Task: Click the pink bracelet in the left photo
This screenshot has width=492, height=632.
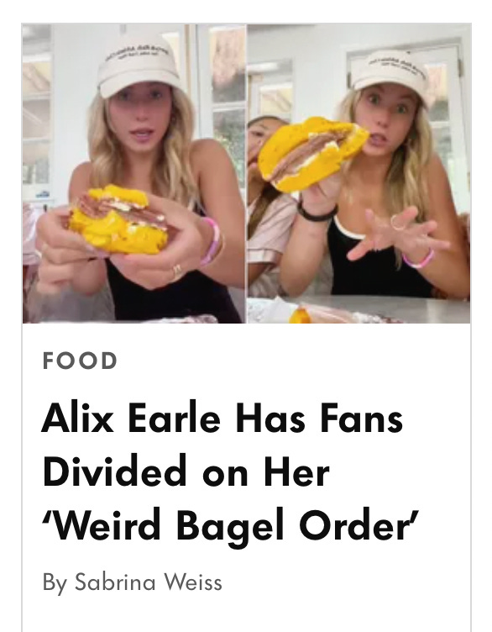Action: tap(211, 242)
